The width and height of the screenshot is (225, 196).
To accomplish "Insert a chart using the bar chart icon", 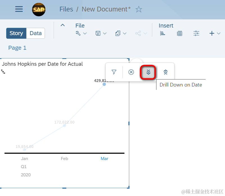I will click(x=163, y=33).
